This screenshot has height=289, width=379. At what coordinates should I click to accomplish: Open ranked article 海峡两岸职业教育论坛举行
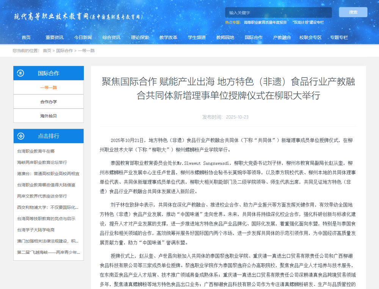(x=42, y=162)
